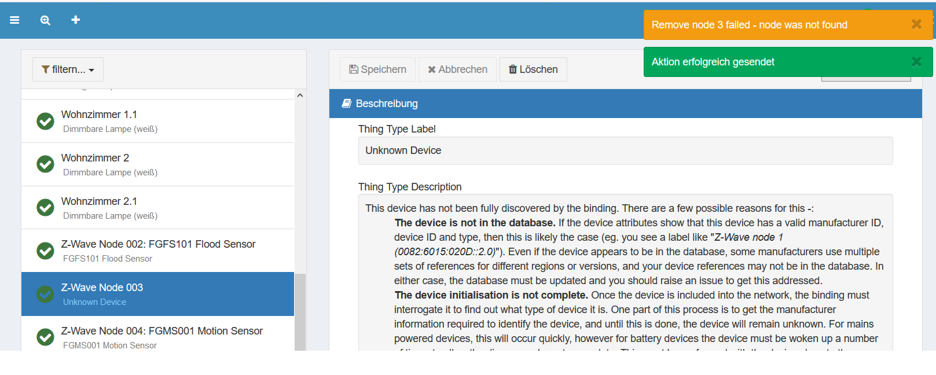Click the plus icon to add a thing

pos(75,20)
